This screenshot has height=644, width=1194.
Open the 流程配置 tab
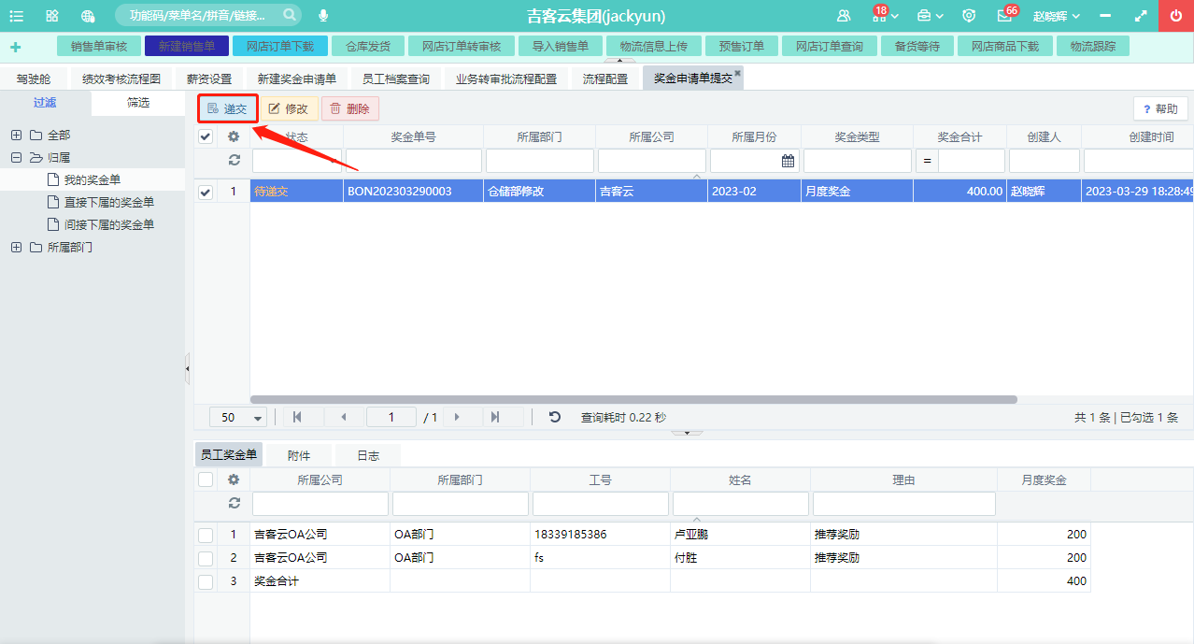(605, 79)
